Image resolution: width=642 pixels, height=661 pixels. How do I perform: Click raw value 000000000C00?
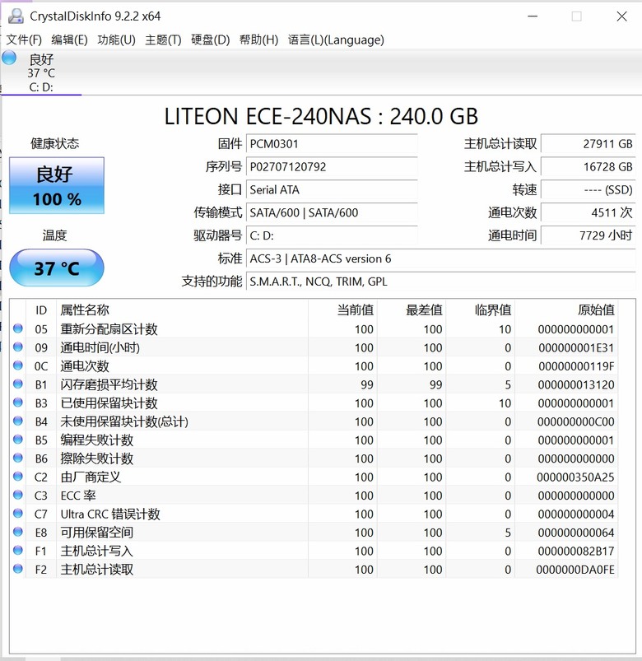tap(576, 421)
